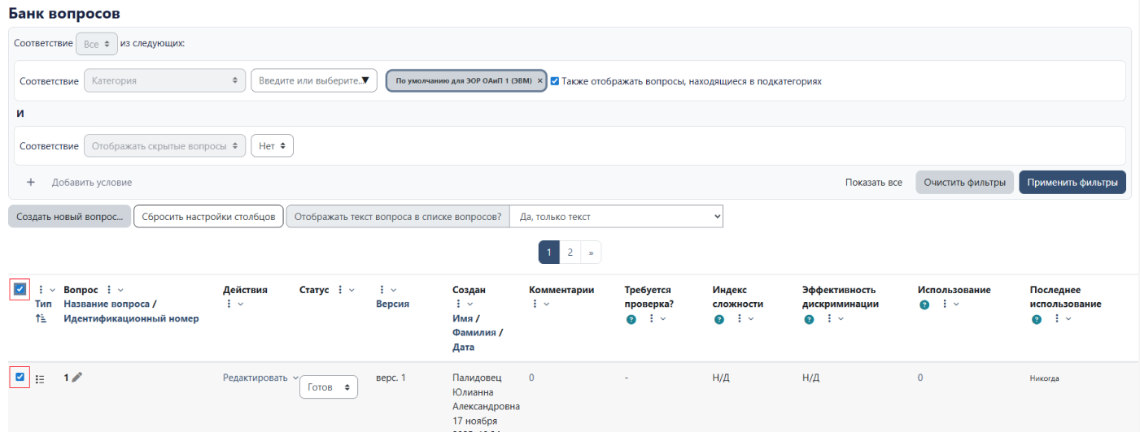Click three-dot handle of Последнее использование column
The width and height of the screenshot is (1140, 432).
[x=1057, y=319]
